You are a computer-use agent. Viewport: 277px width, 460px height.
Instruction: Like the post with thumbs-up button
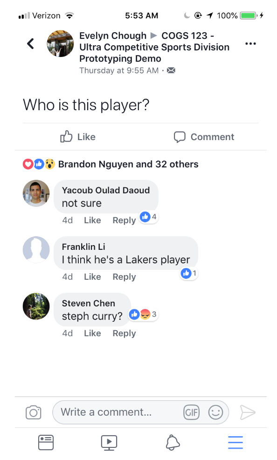click(78, 137)
